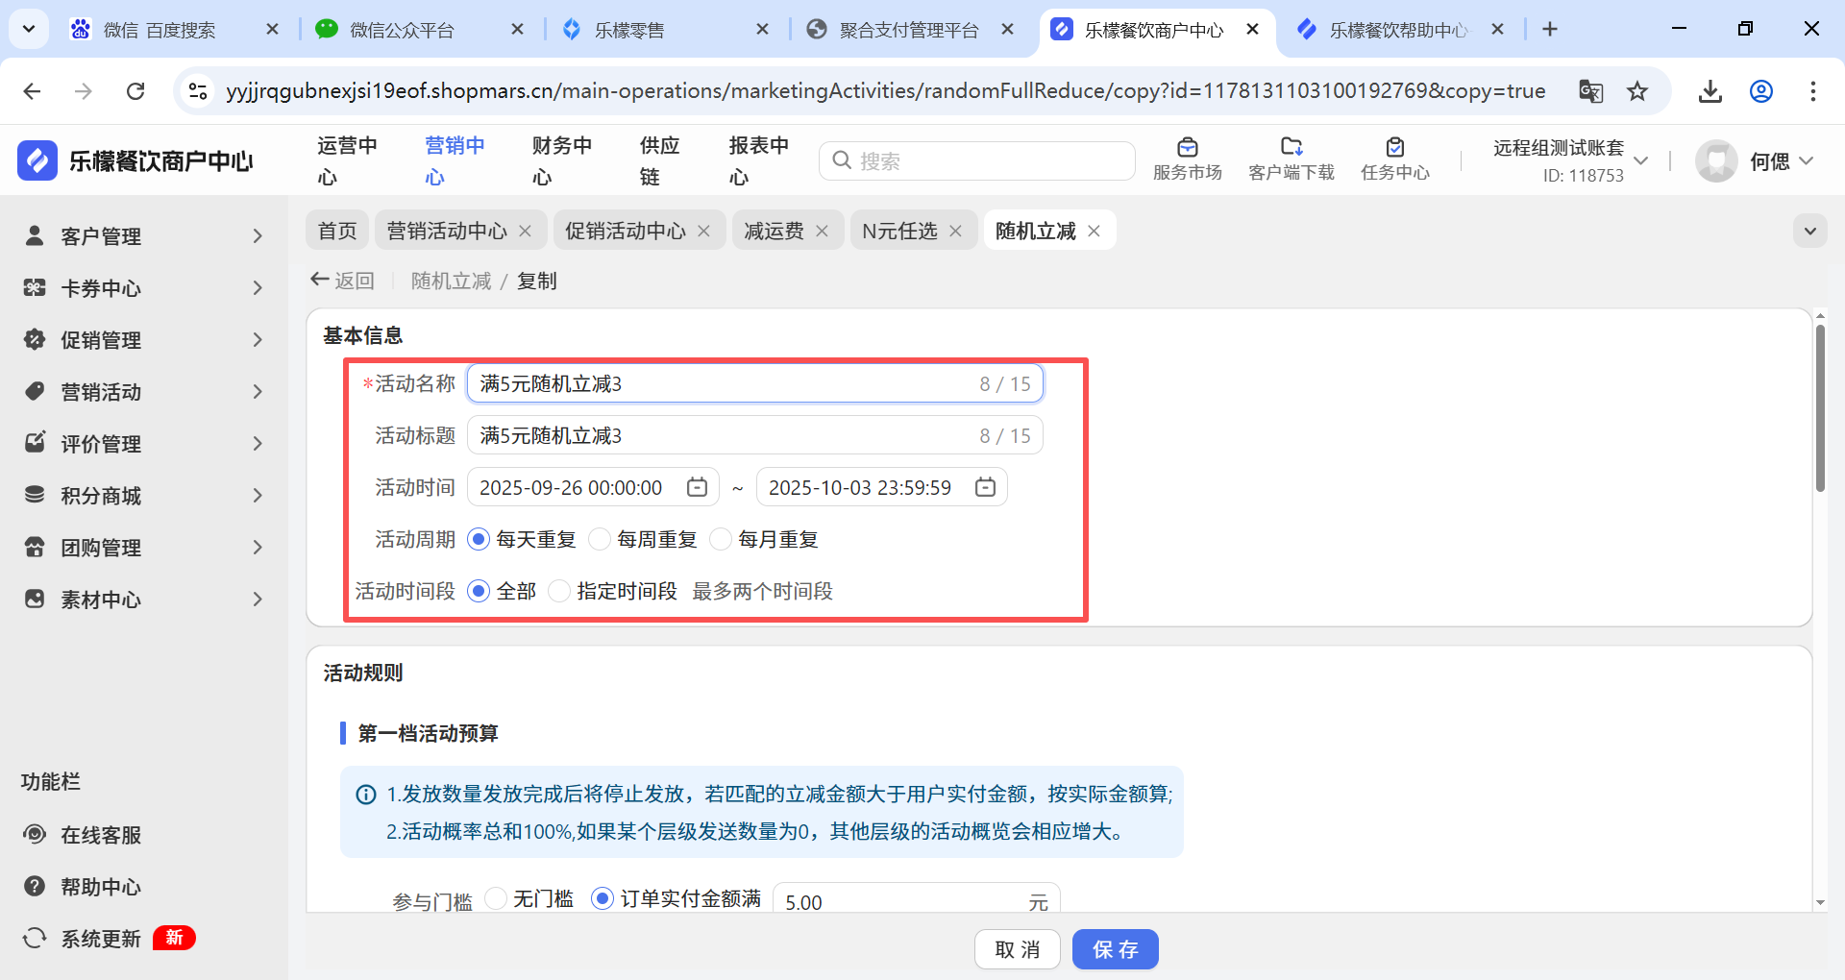This screenshot has width=1845, height=980.
Task: Click the user avatar picture
Action: tap(1716, 160)
